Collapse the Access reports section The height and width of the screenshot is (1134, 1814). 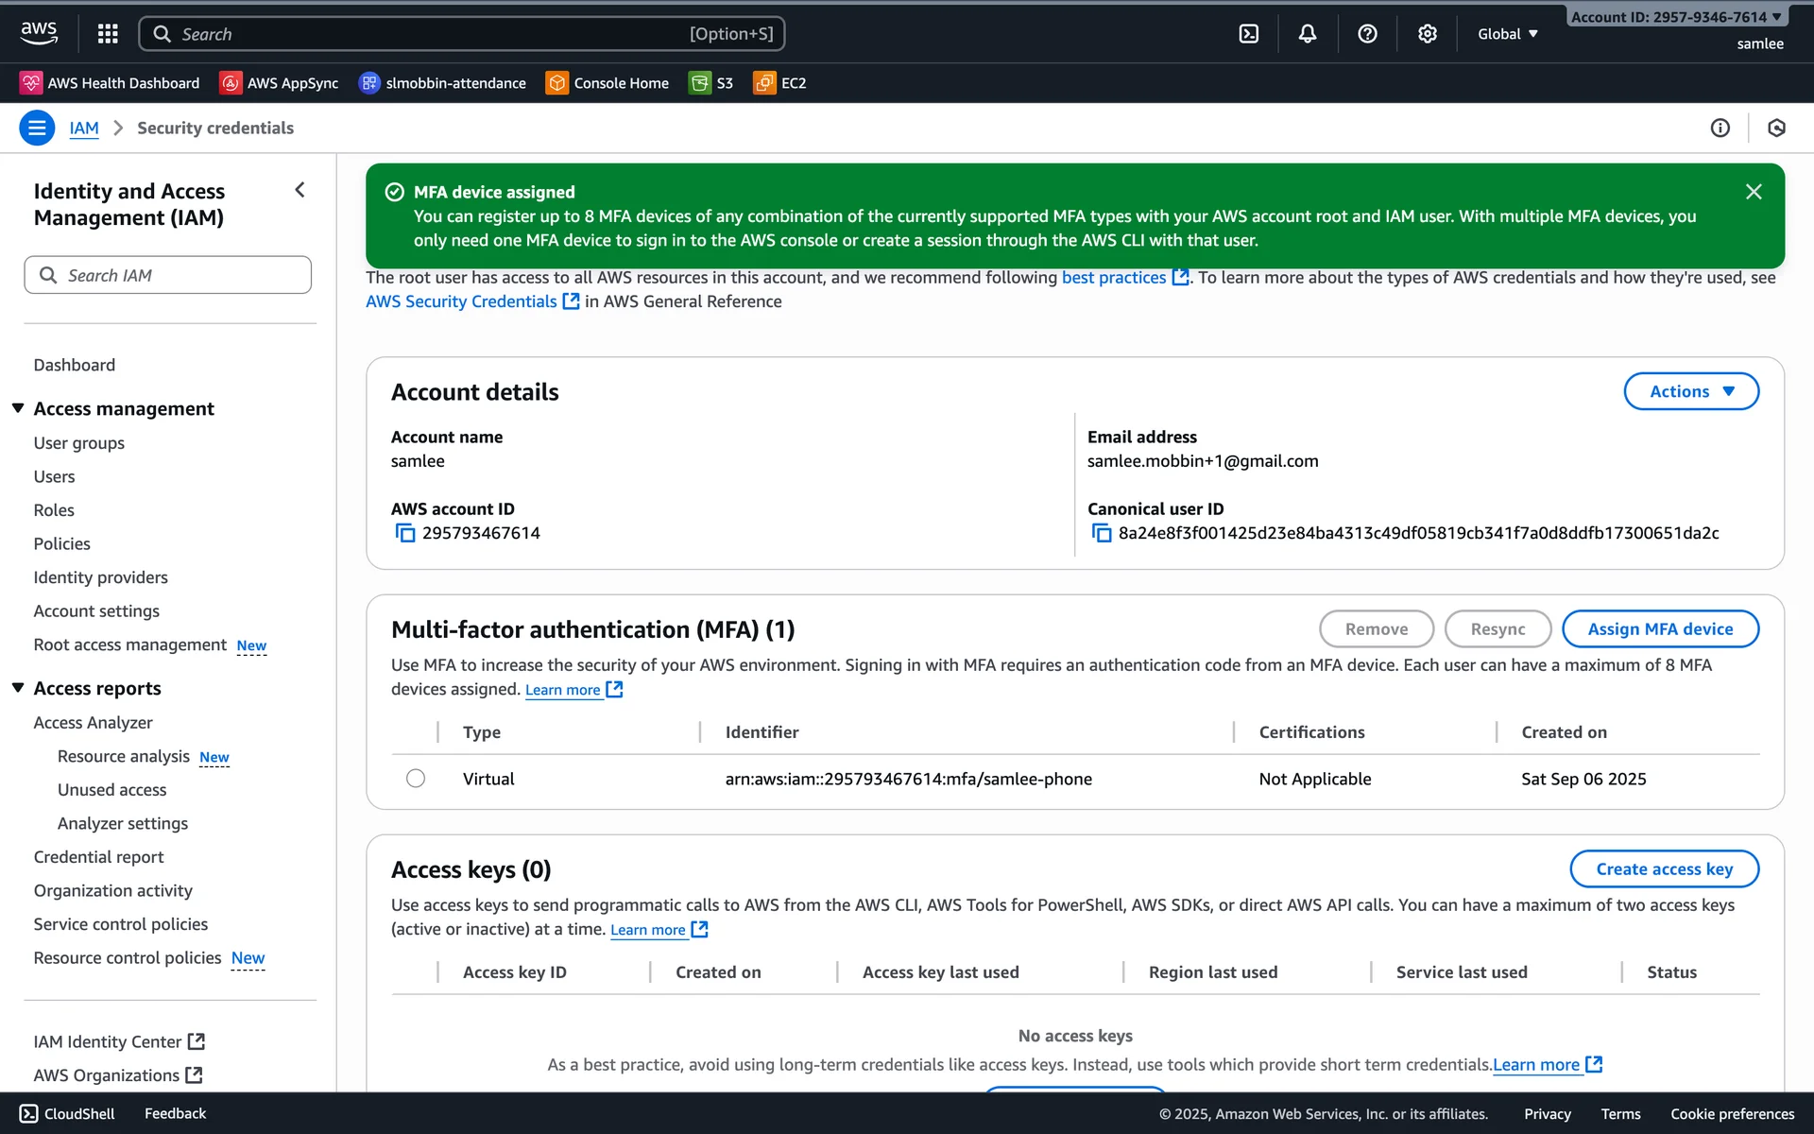tap(18, 688)
